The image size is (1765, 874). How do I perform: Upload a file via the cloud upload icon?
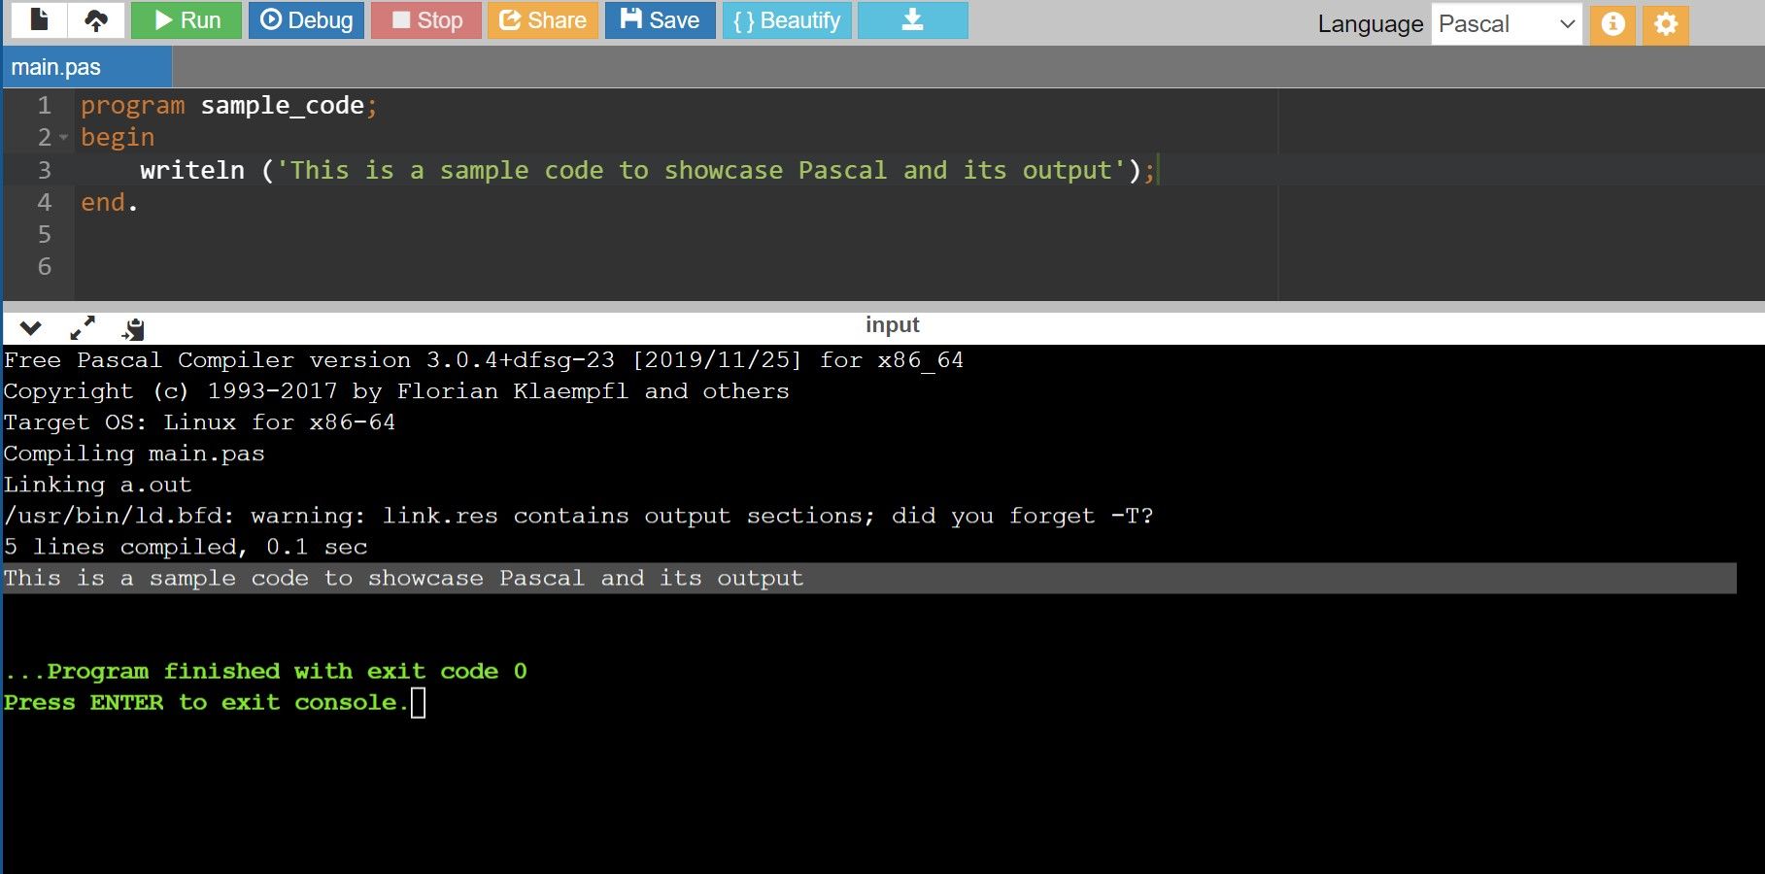coord(95,19)
